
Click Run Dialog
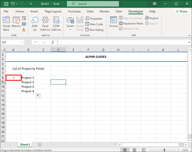point(94,30)
